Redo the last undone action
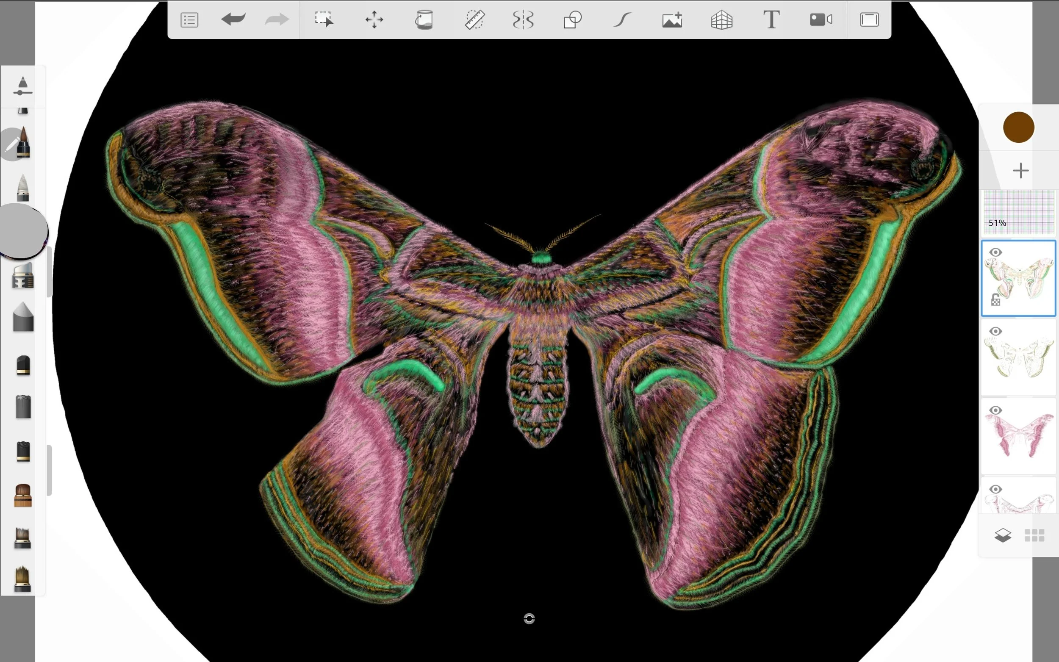The height and width of the screenshot is (662, 1059). click(x=277, y=19)
